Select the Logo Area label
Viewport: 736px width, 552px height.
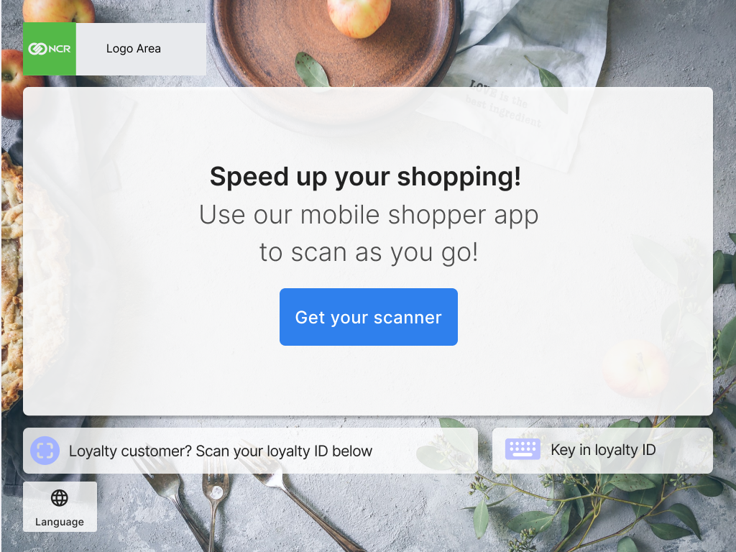pos(133,48)
